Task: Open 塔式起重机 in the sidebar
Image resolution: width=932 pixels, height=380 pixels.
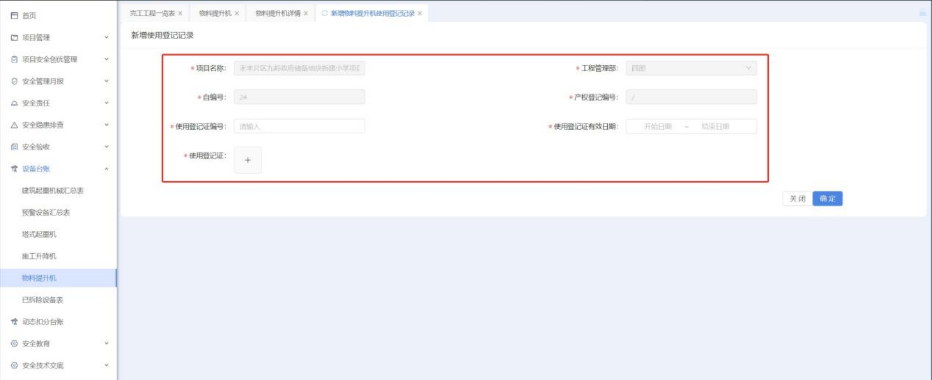Action: pos(39,234)
